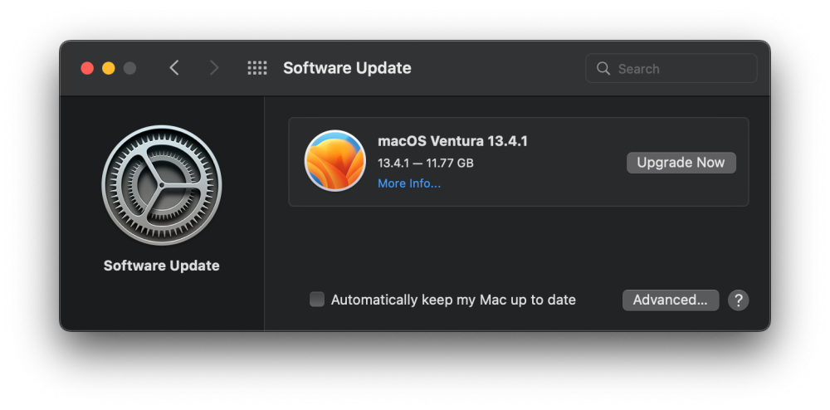Go back with the left chevron
Viewport: 830px width, 410px height.
(x=174, y=68)
